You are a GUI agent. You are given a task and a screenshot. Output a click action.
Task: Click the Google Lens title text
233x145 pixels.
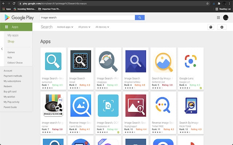[x=186, y=78]
